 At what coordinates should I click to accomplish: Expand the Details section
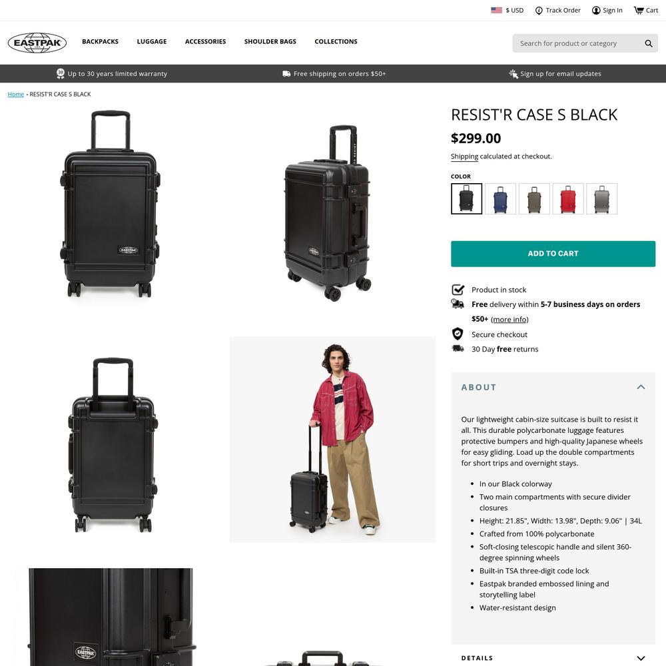click(x=641, y=658)
